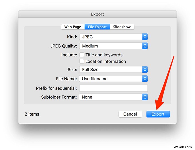Open the Kind dropdown showing JPEG
This screenshot has width=195, height=150.
tap(111, 37)
